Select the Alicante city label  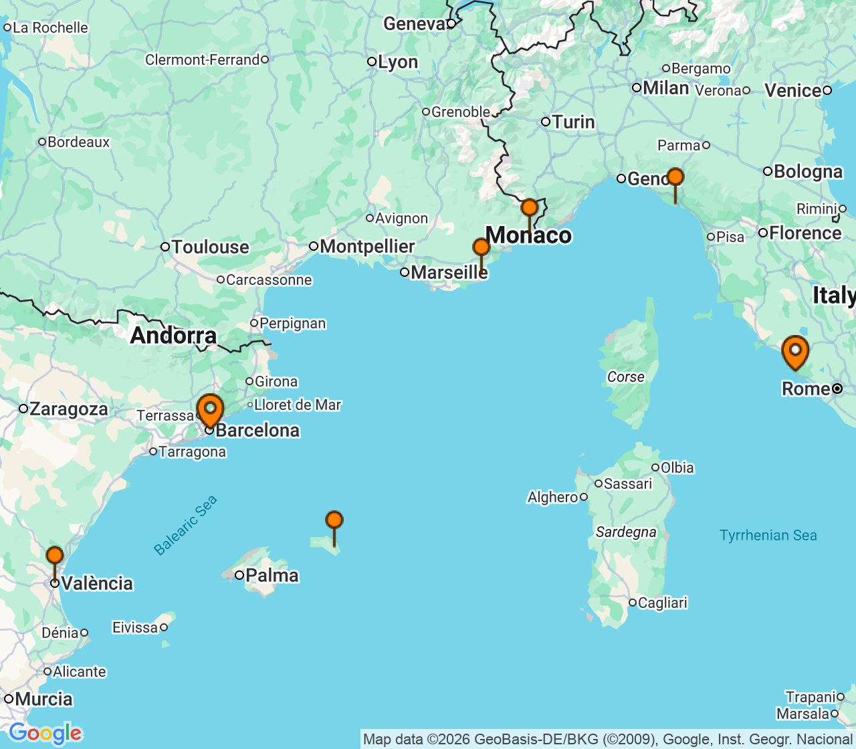click(x=80, y=671)
